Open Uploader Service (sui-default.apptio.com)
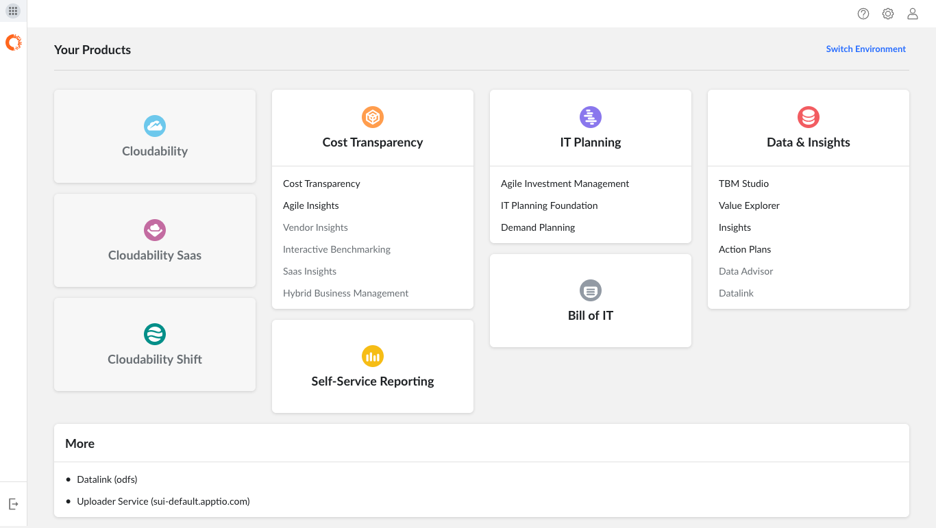Screen dimensions: 936x528 tap(163, 501)
